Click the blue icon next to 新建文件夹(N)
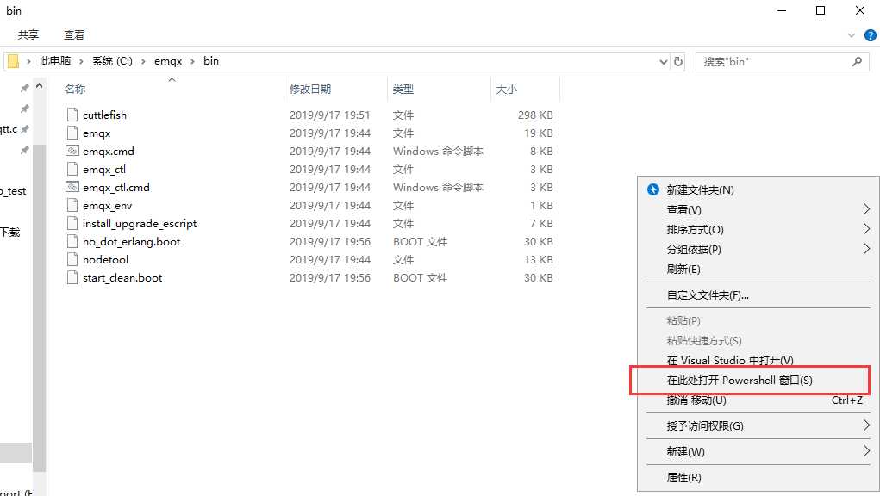The image size is (880, 496). (x=653, y=189)
